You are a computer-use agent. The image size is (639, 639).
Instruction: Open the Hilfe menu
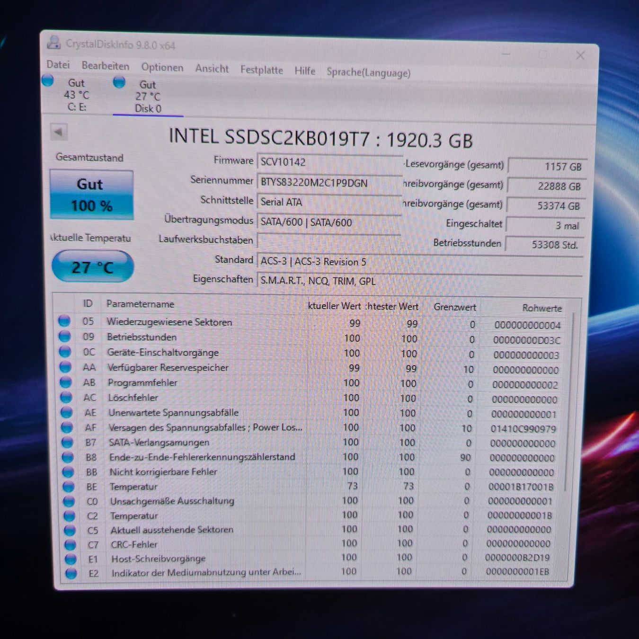305,71
